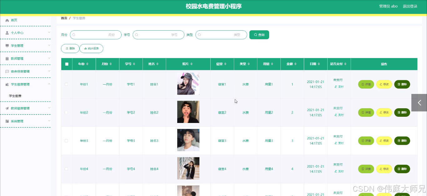427x196 pixels.
Task: Go to 首页 via breadcrumb
Action: [x=64, y=18]
